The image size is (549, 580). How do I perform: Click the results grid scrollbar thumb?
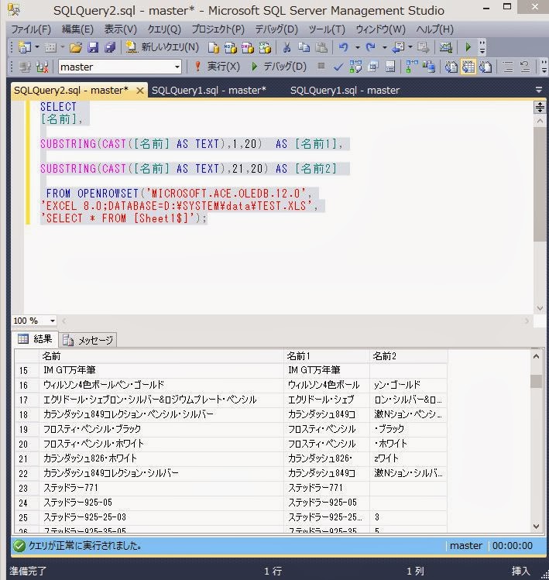(x=536, y=381)
